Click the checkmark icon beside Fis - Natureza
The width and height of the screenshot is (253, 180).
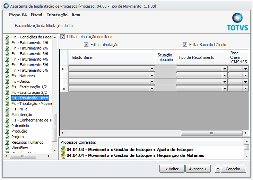(7, 76)
